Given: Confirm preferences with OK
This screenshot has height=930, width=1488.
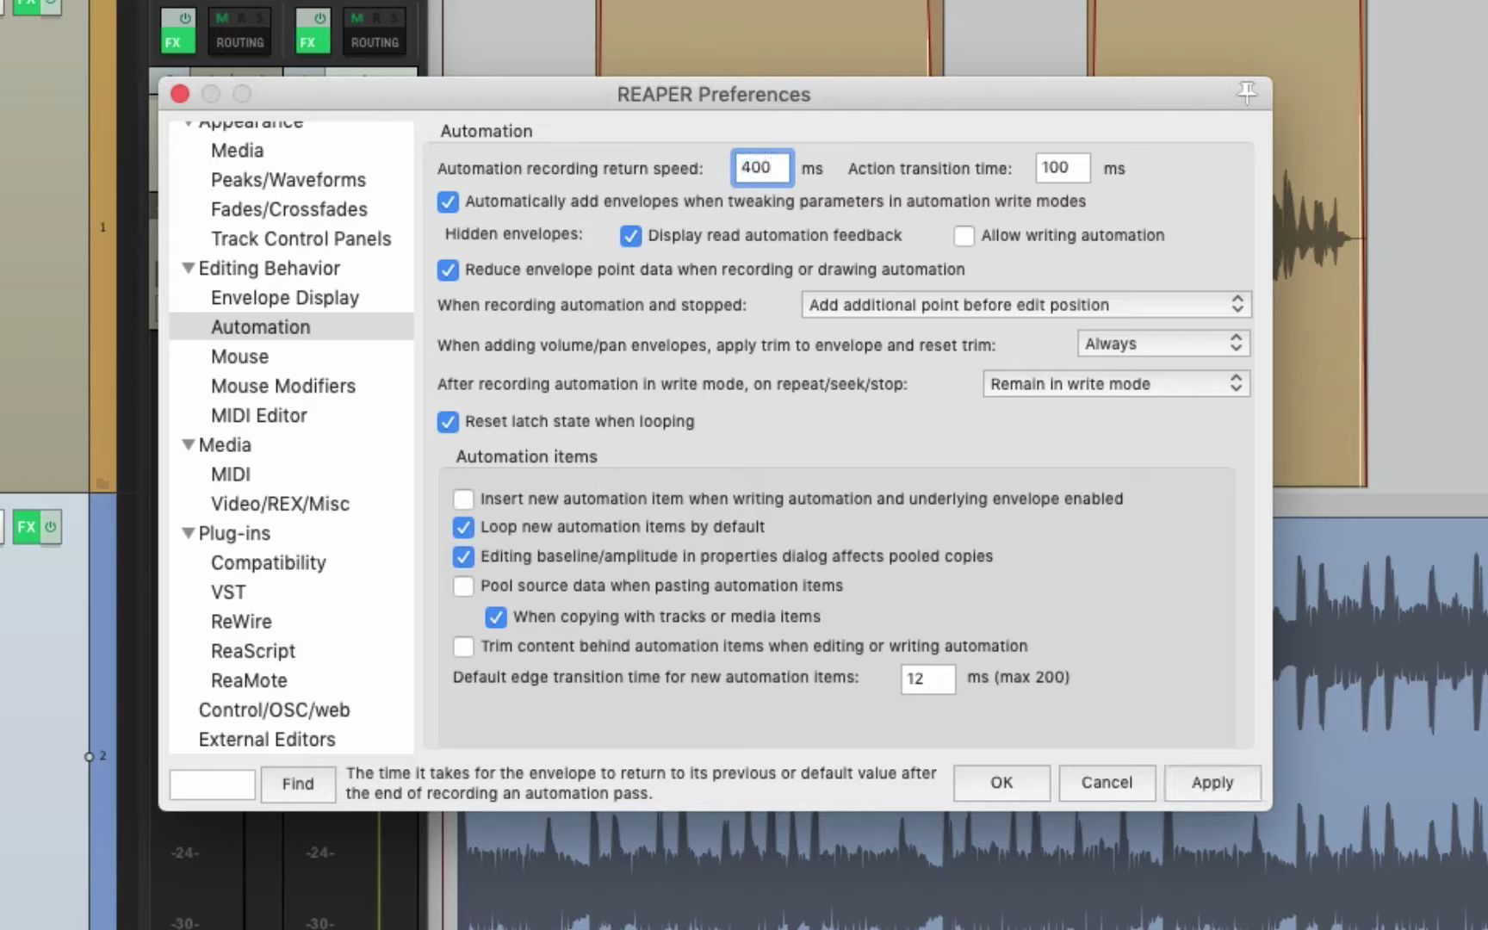Looking at the screenshot, I should (x=1001, y=783).
